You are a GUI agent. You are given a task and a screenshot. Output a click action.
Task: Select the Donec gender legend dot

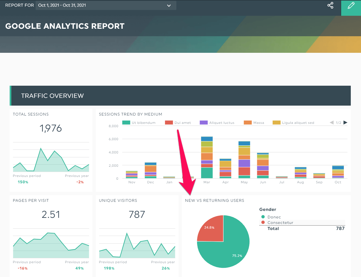tap(263, 217)
